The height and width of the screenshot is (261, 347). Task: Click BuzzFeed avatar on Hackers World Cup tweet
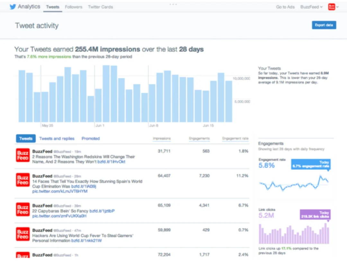pyautogui.click(x=23, y=234)
